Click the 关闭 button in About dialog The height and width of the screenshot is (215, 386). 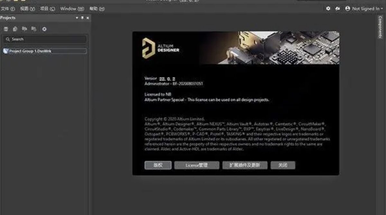tap(283, 165)
